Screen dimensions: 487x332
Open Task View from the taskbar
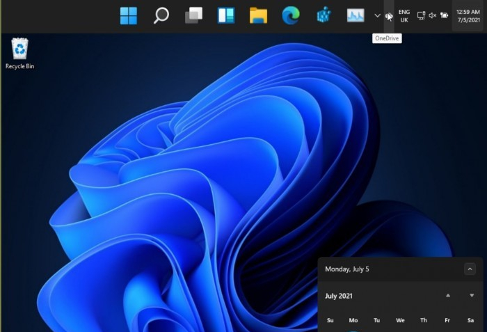click(x=193, y=15)
